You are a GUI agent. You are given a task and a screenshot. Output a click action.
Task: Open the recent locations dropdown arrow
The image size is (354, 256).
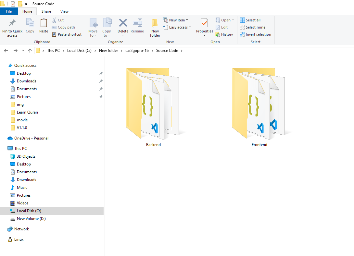23,51
